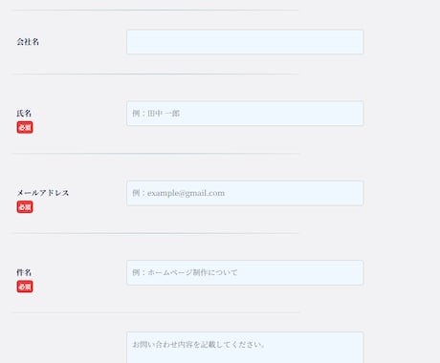Focus the 氏名 input field
Image resolution: width=440 pixels, height=363 pixels.
tap(245, 114)
